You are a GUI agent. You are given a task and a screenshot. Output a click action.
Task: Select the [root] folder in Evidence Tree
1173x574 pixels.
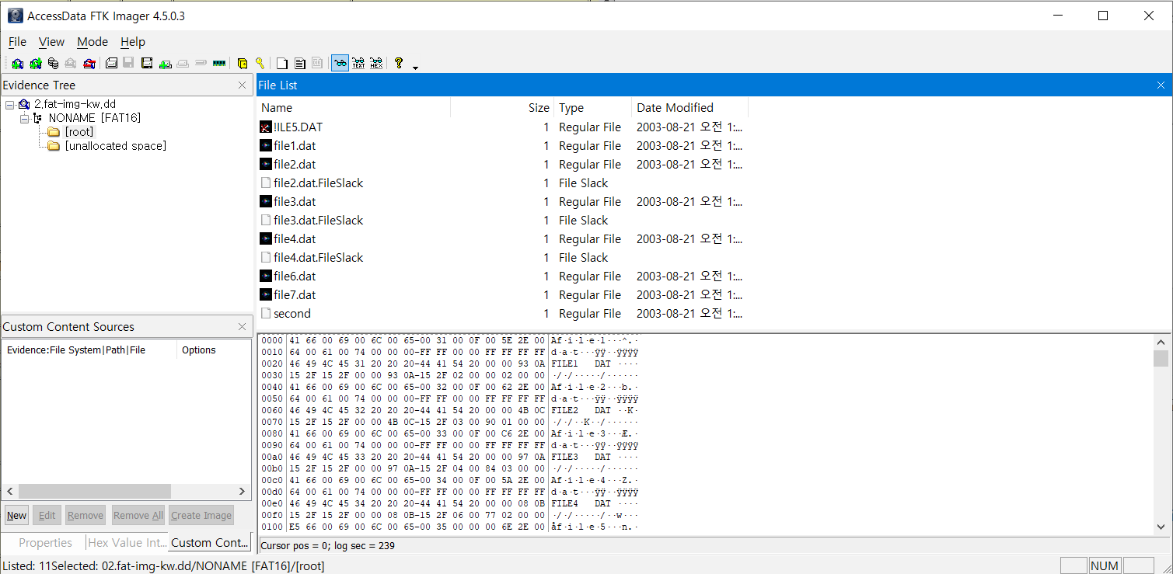(x=79, y=132)
